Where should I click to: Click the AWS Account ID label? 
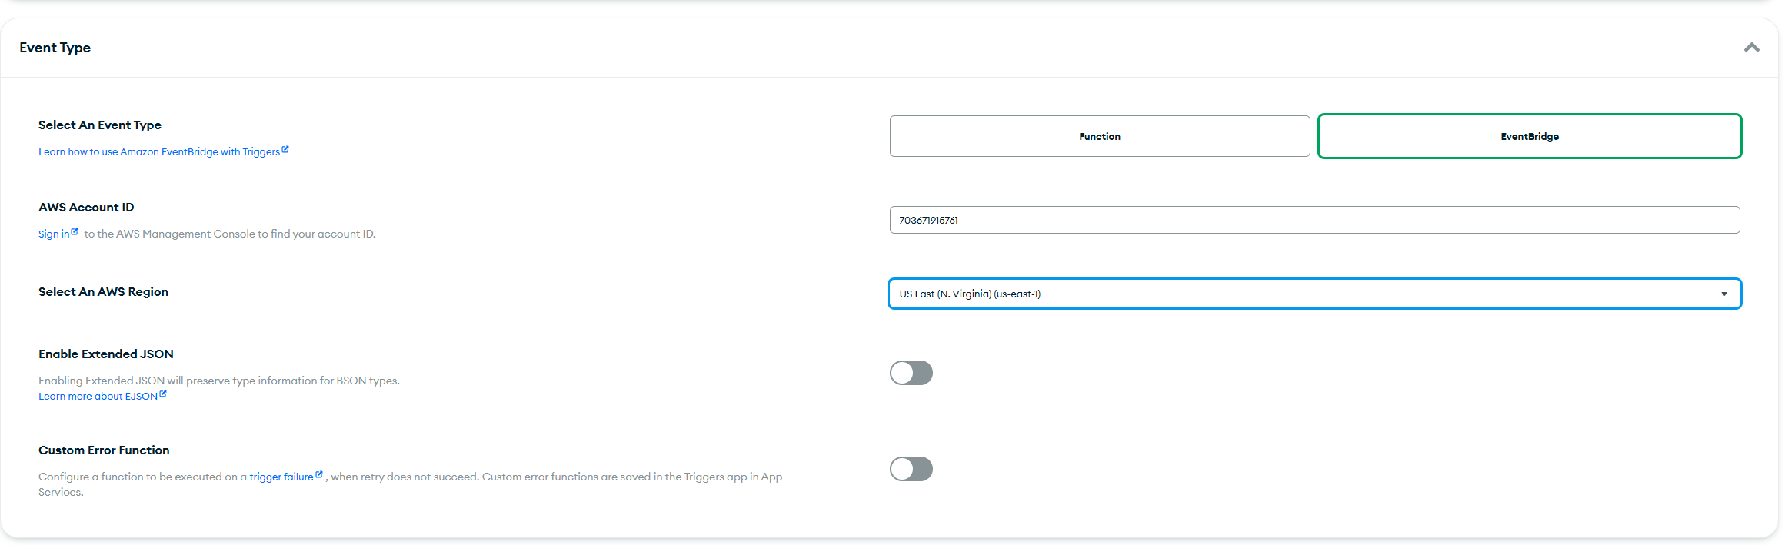pyautogui.click(x=86, y=208)
